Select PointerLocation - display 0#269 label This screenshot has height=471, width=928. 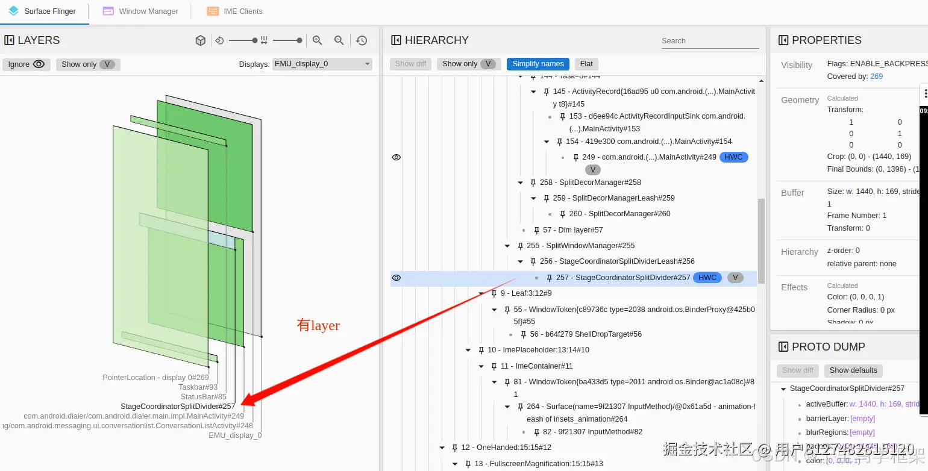pyautogui.click(x=155, y=378)
